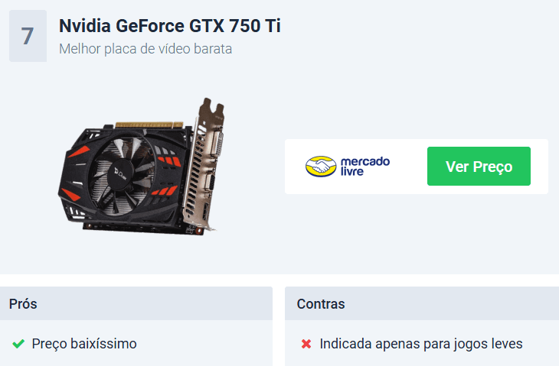Click the mercado livre wordmark text
The image size is (559, 366).
click(x=365, y=166)
